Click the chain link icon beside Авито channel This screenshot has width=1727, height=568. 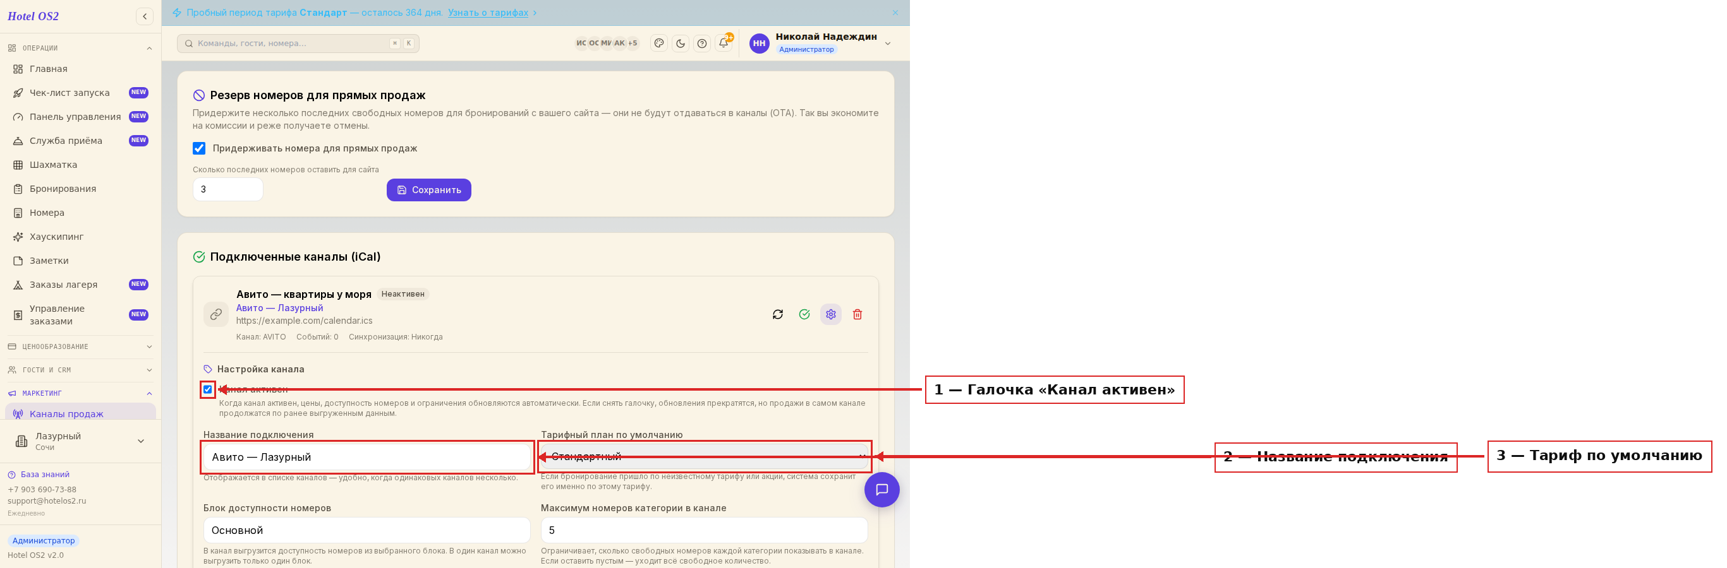216,314
